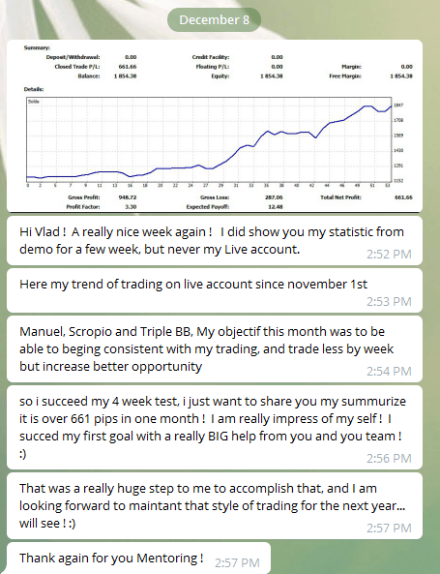Click the 2:56 PM message timestamp
The height and width of the screenshot is (574, 440).
(389, 458)
